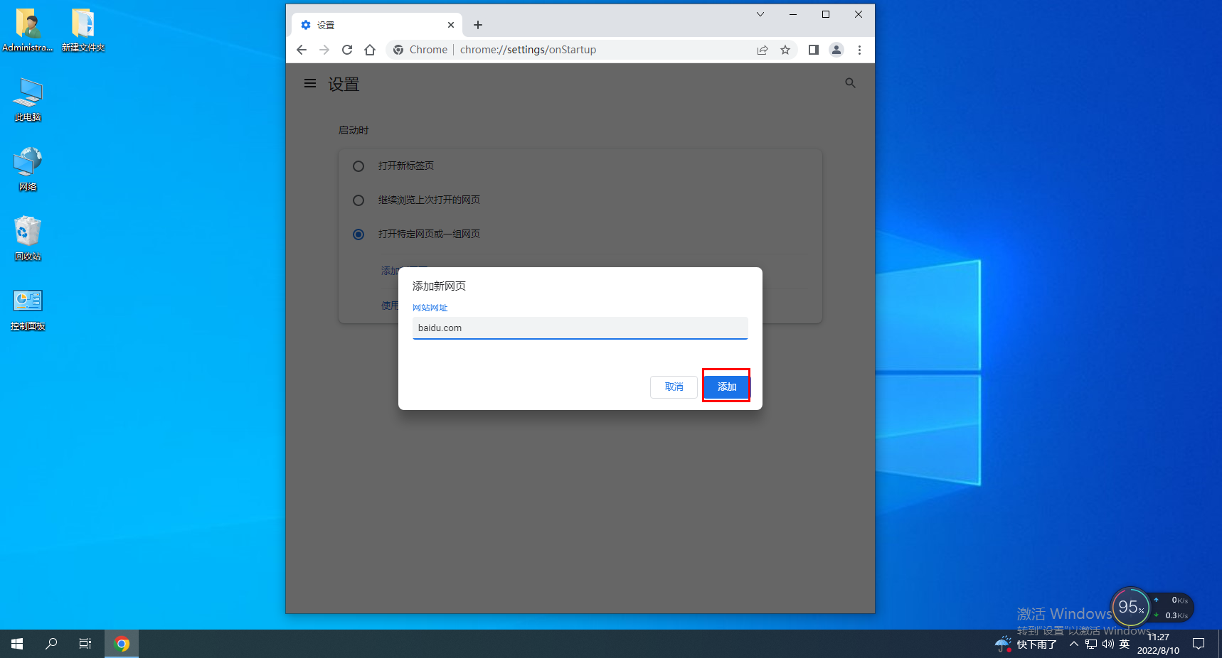Open the share this page icon

763,50
